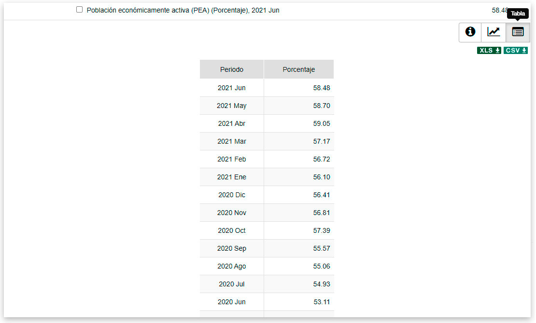
Task: Select the 2020 Dic period cell
Action: coord(232,195)
